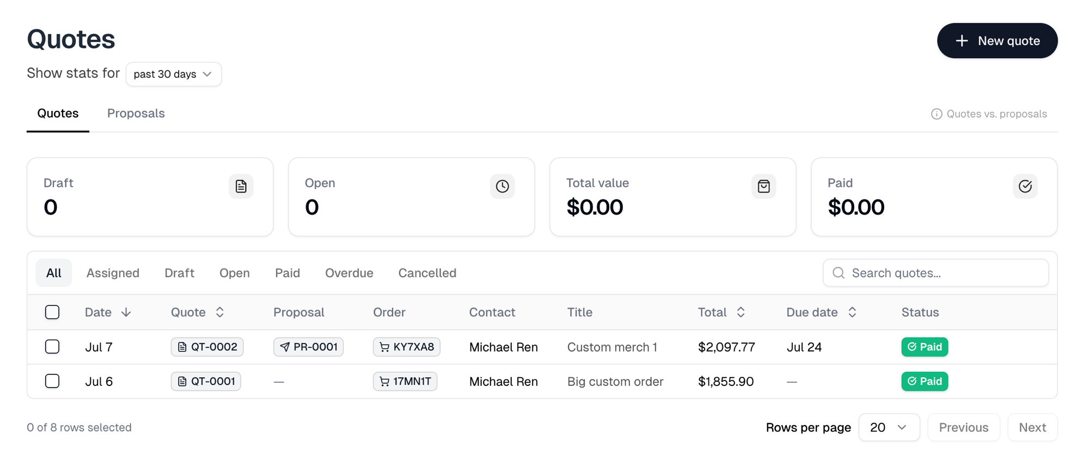
Task: Click the Draft document icon in stats card
Action: coord(241,186)
